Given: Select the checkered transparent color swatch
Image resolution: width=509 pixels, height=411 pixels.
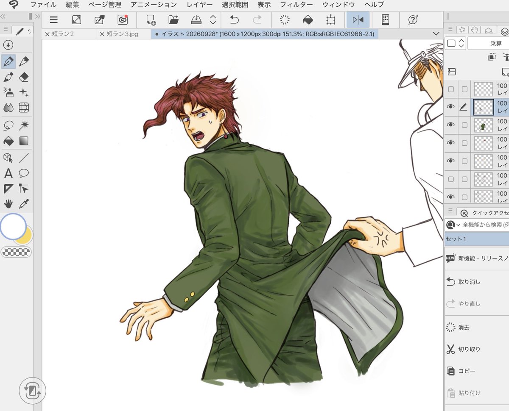Looking at the screenshot, I should point(17,252).
